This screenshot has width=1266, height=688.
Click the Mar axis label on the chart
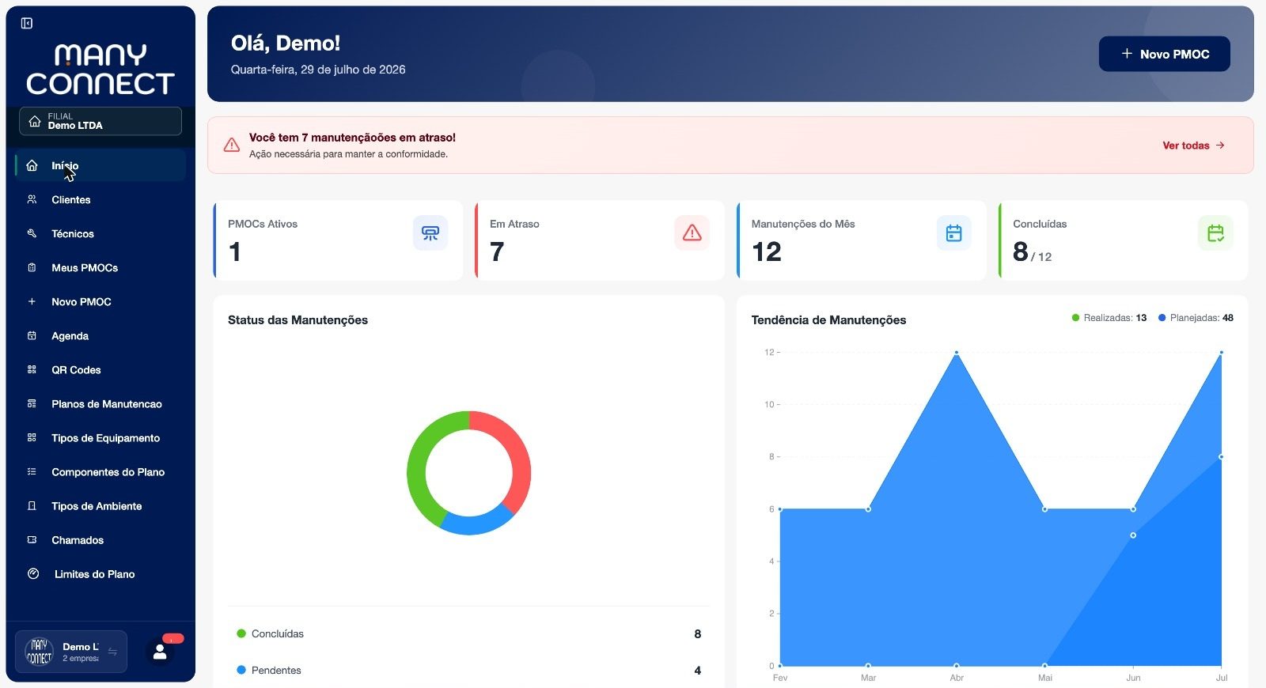tap(868, 678)
